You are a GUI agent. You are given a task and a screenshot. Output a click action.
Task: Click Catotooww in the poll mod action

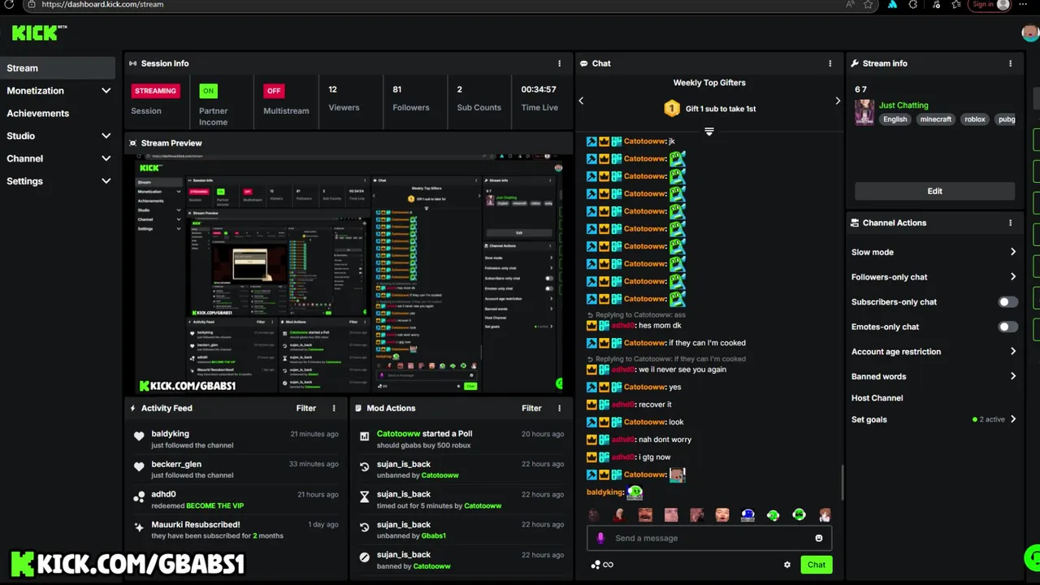click(x=398, y=434)
